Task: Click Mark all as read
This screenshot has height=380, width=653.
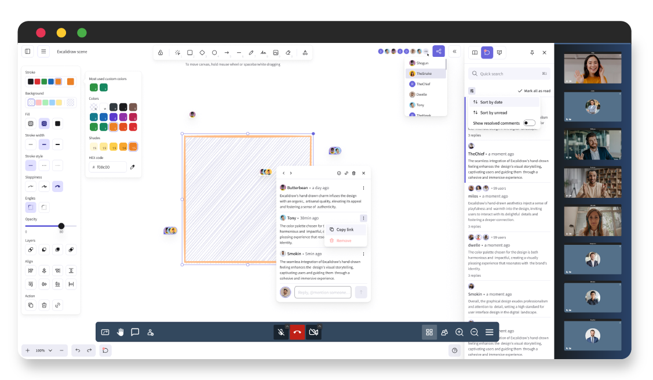Action: (x=534, y=91)
